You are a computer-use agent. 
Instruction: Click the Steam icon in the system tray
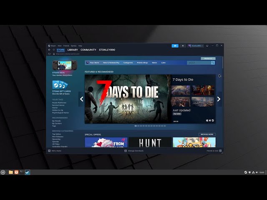pos(246,172)
